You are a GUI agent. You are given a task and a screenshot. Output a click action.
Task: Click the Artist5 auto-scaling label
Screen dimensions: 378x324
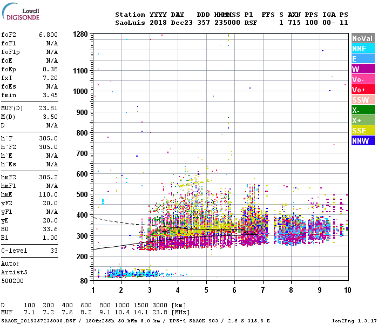pos(14,272)
